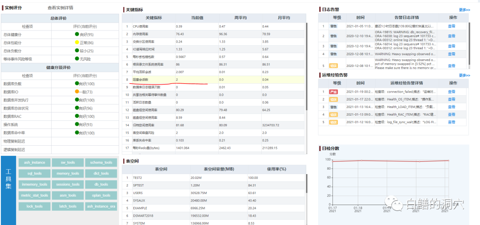Click the DSMART2018 tablespace name
The width and height of the screenshot is (480, 225).
click(x=143, y=216)
